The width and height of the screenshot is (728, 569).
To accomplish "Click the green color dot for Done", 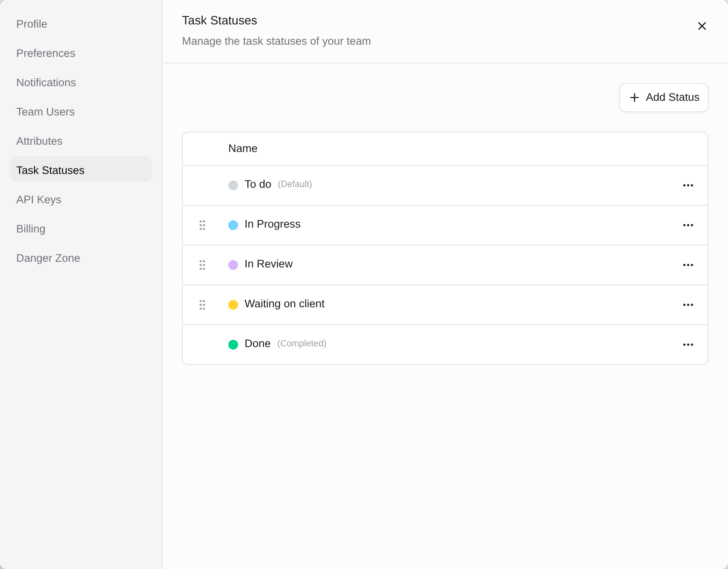I will [233, 345].
